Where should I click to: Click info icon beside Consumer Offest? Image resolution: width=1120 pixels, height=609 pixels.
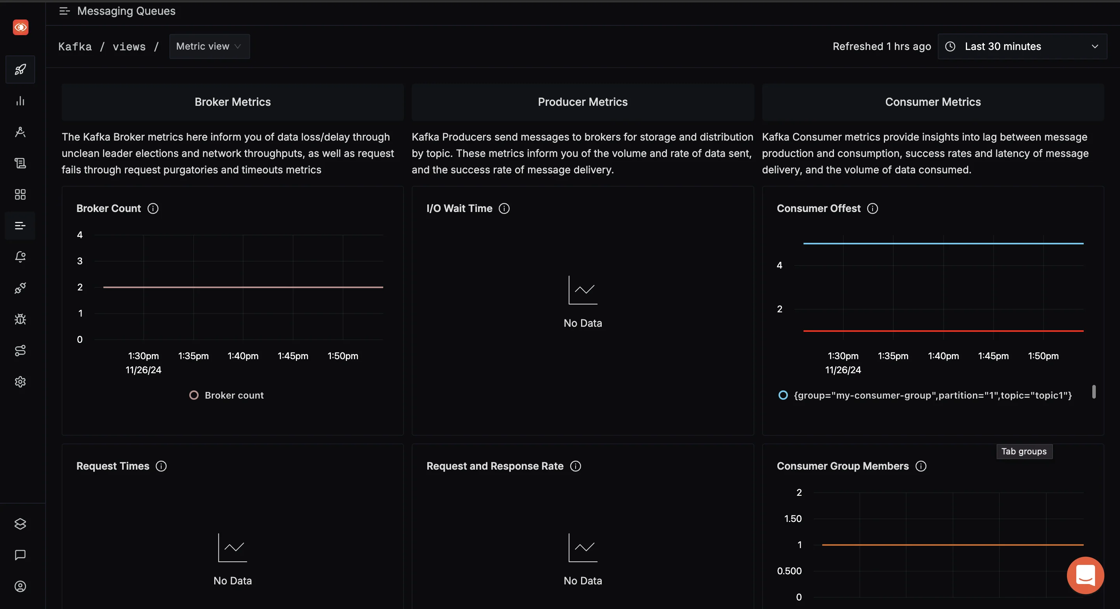[x=873, y=209]
